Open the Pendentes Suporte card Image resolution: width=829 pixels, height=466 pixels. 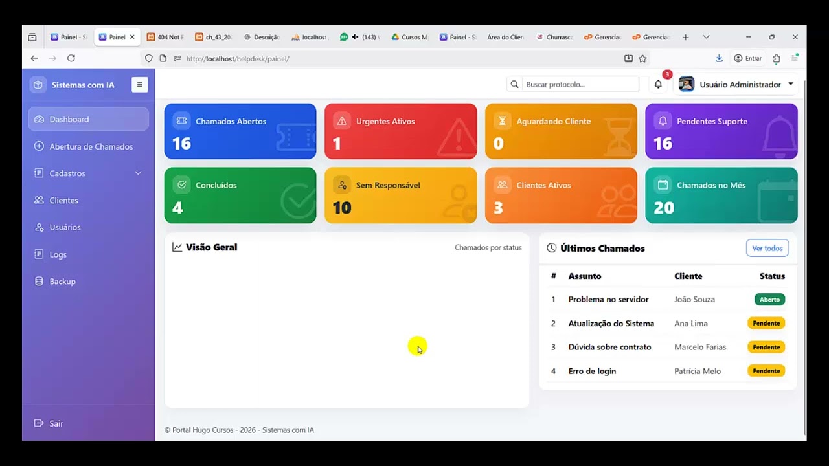[721, 131]
